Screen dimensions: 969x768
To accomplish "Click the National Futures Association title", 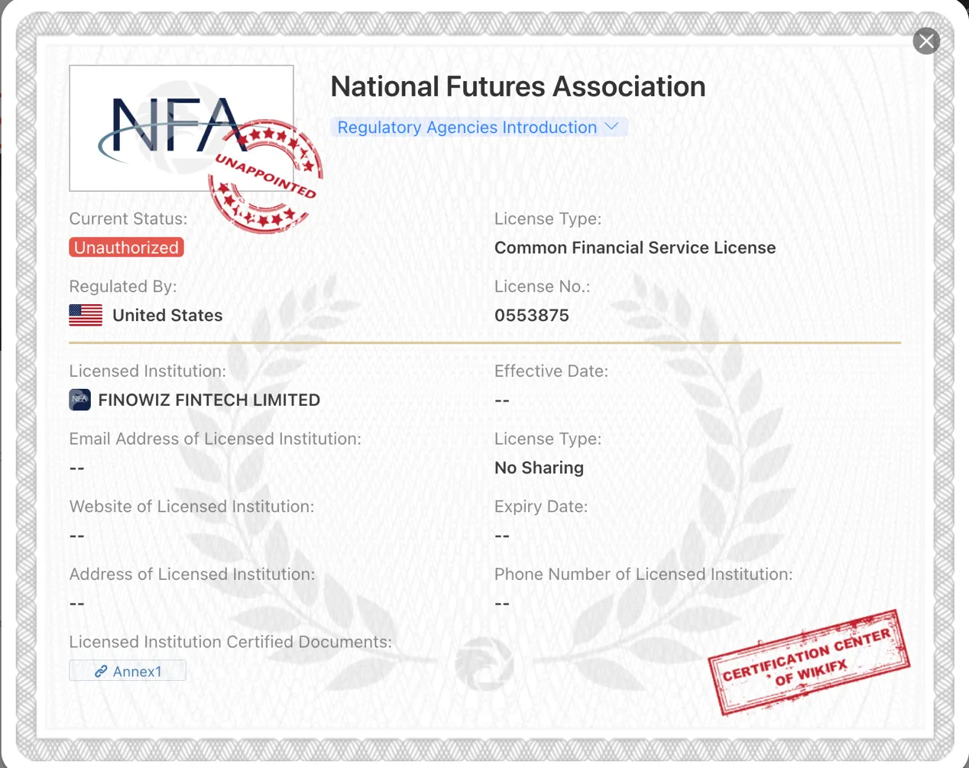I will tap(518, 86).
